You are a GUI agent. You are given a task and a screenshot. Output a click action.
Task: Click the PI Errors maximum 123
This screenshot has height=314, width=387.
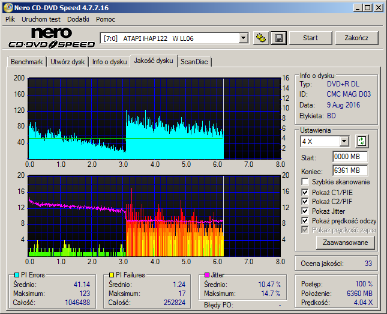click(85, 294)
